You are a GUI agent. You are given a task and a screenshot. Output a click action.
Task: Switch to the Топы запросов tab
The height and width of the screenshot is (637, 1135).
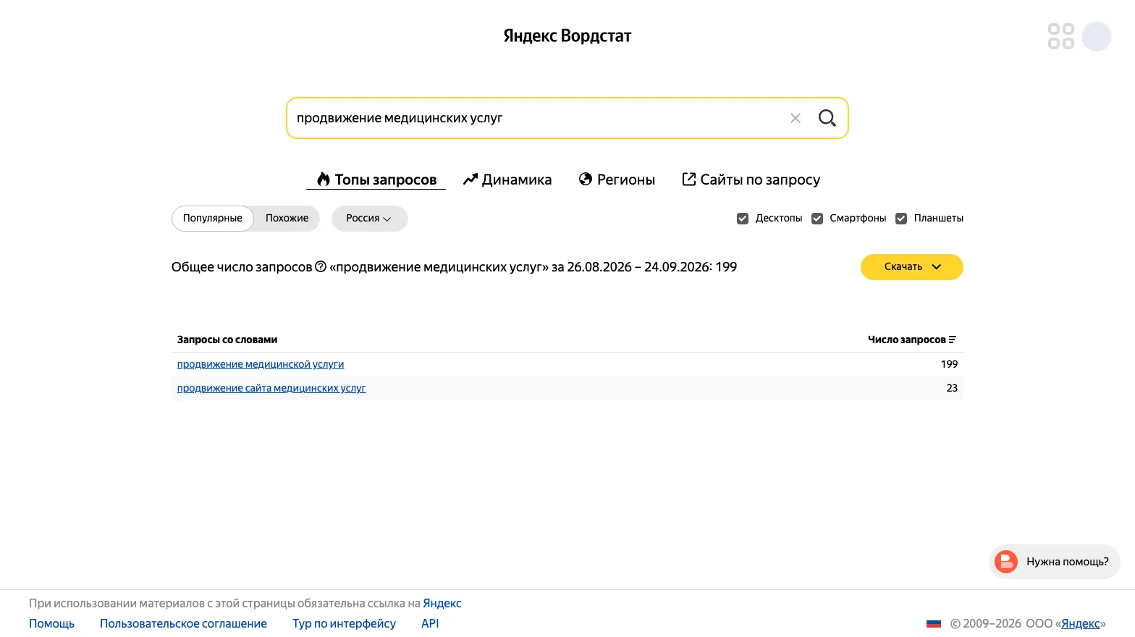(376, 180)
